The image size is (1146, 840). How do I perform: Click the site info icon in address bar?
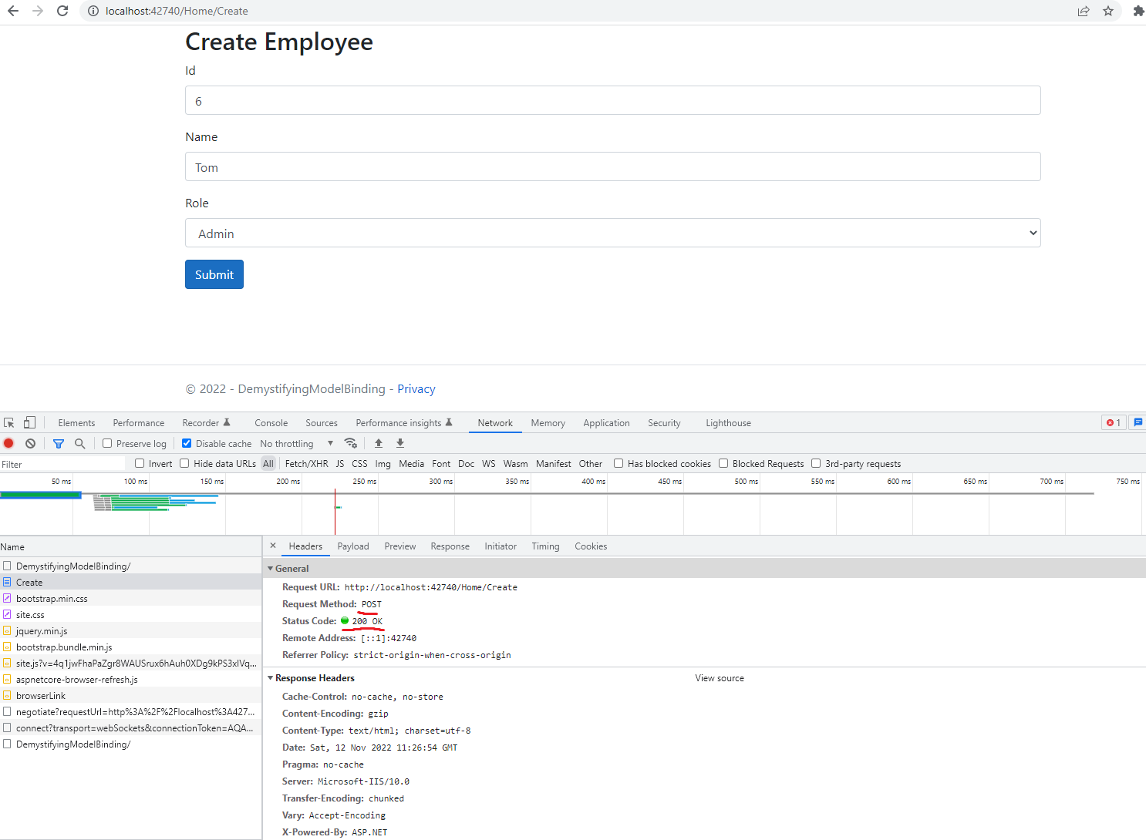(93, 11)
